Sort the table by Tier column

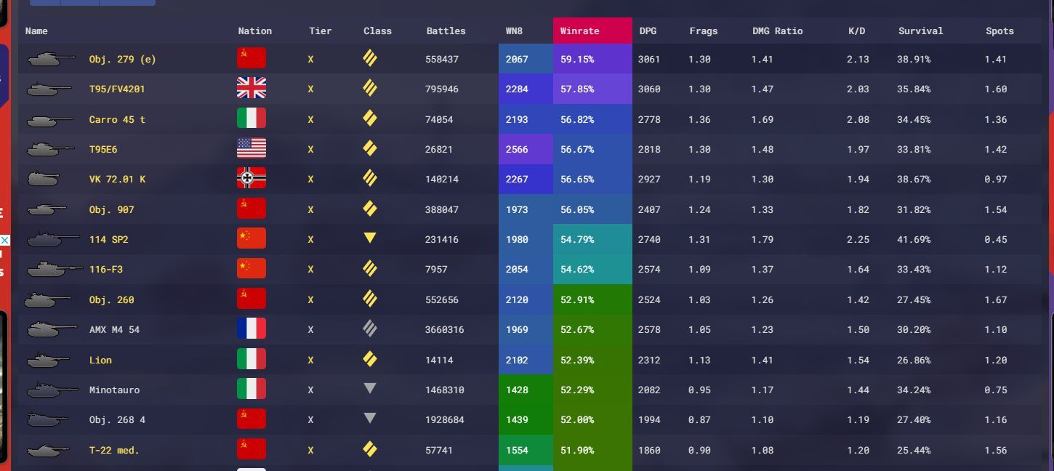[320, 31]
